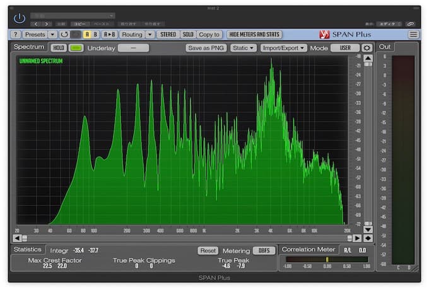This screenshot has height=290, width=429.
Task: Go to previous preset with left arrow
Action: (36, 24)
